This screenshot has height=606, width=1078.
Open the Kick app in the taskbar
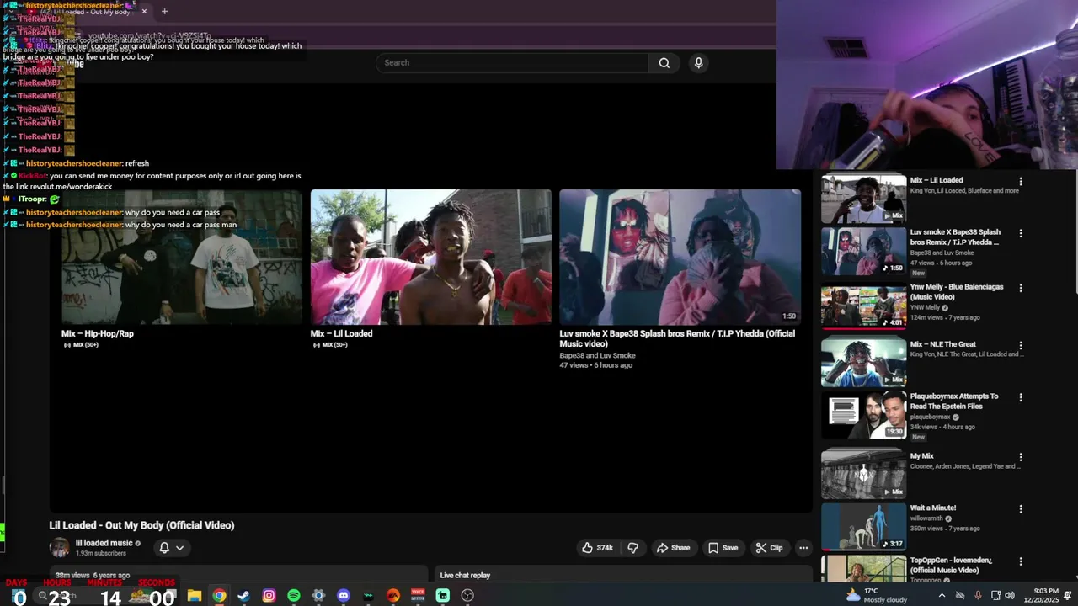tap(443, 596)
